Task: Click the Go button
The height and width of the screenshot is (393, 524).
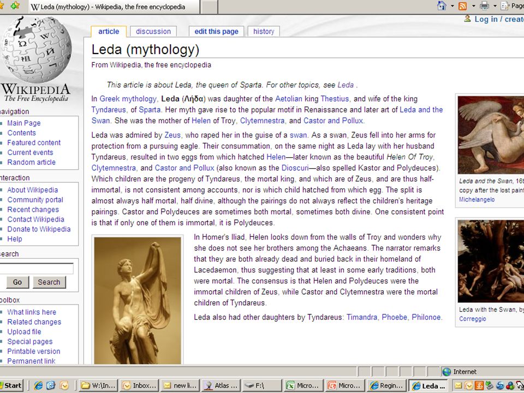Action: pos(17,282)
